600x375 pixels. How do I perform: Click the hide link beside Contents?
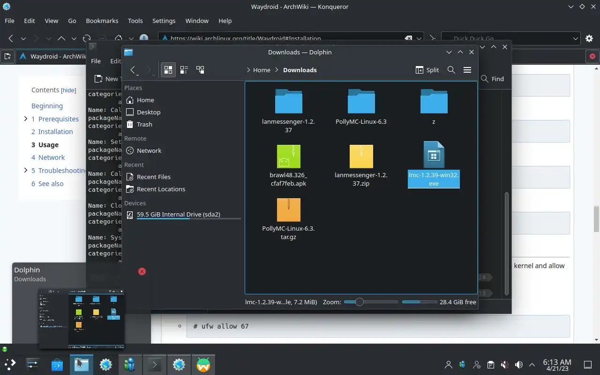click(x=68, y=90)
